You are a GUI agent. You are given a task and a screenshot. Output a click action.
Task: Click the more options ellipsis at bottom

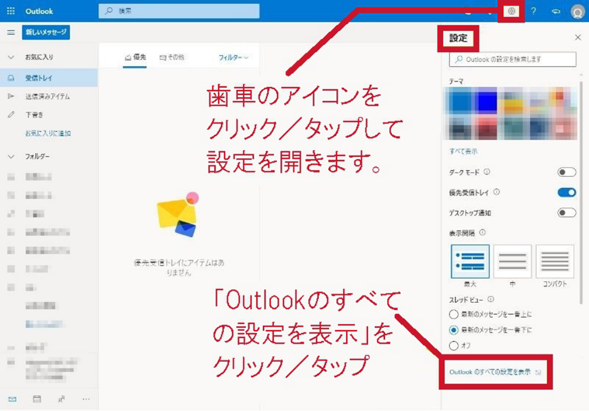tap(86, 399)
